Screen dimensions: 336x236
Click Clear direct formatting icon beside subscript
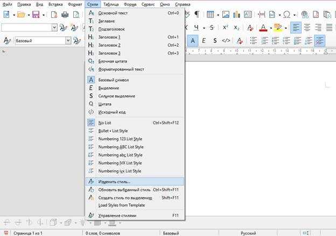(250, 27)
